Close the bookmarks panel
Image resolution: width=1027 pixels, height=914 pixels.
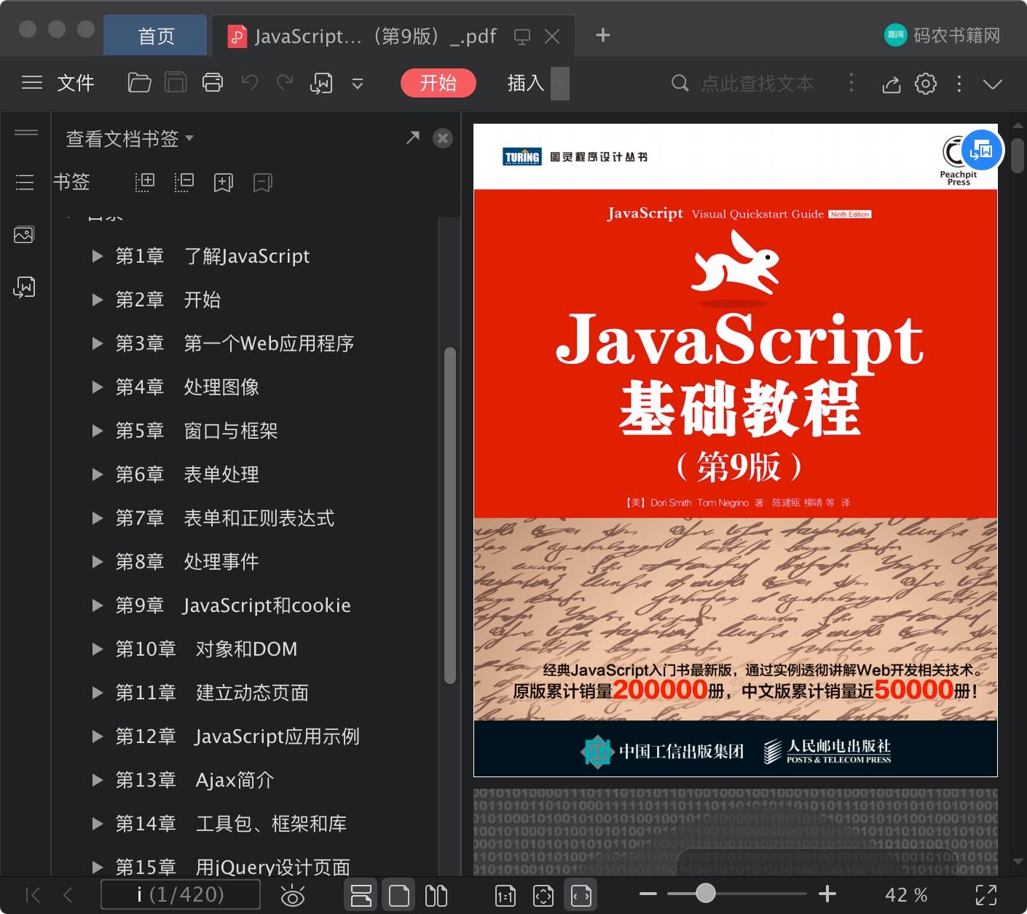(x=443, y=138)
